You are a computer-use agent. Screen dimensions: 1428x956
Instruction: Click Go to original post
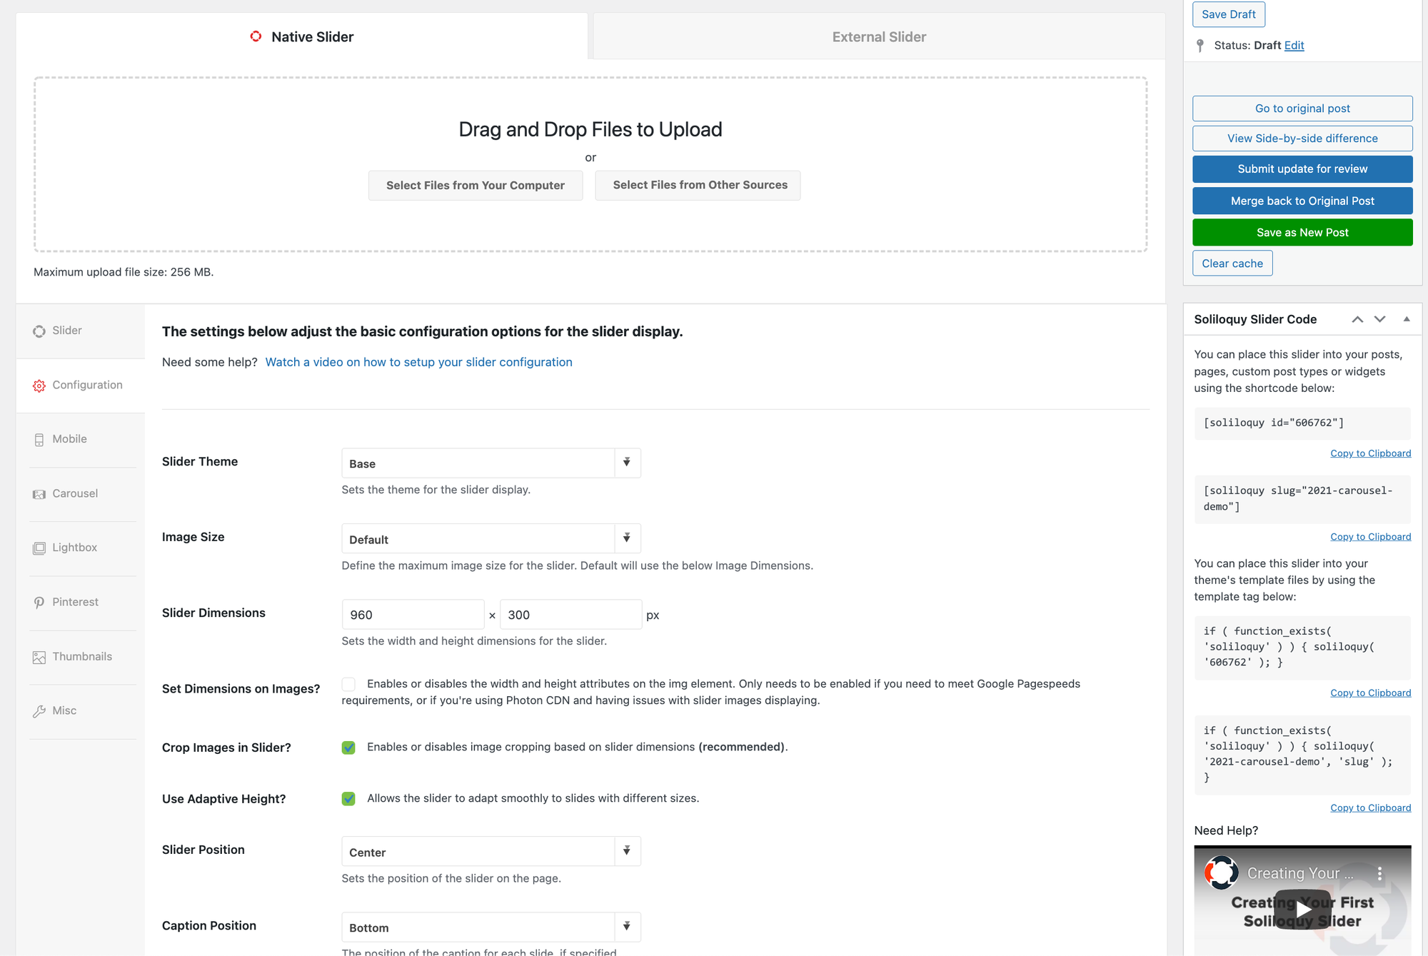click(x=1302, y=109)
